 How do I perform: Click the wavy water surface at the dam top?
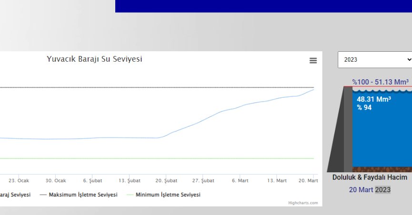[x=381, y=88]
